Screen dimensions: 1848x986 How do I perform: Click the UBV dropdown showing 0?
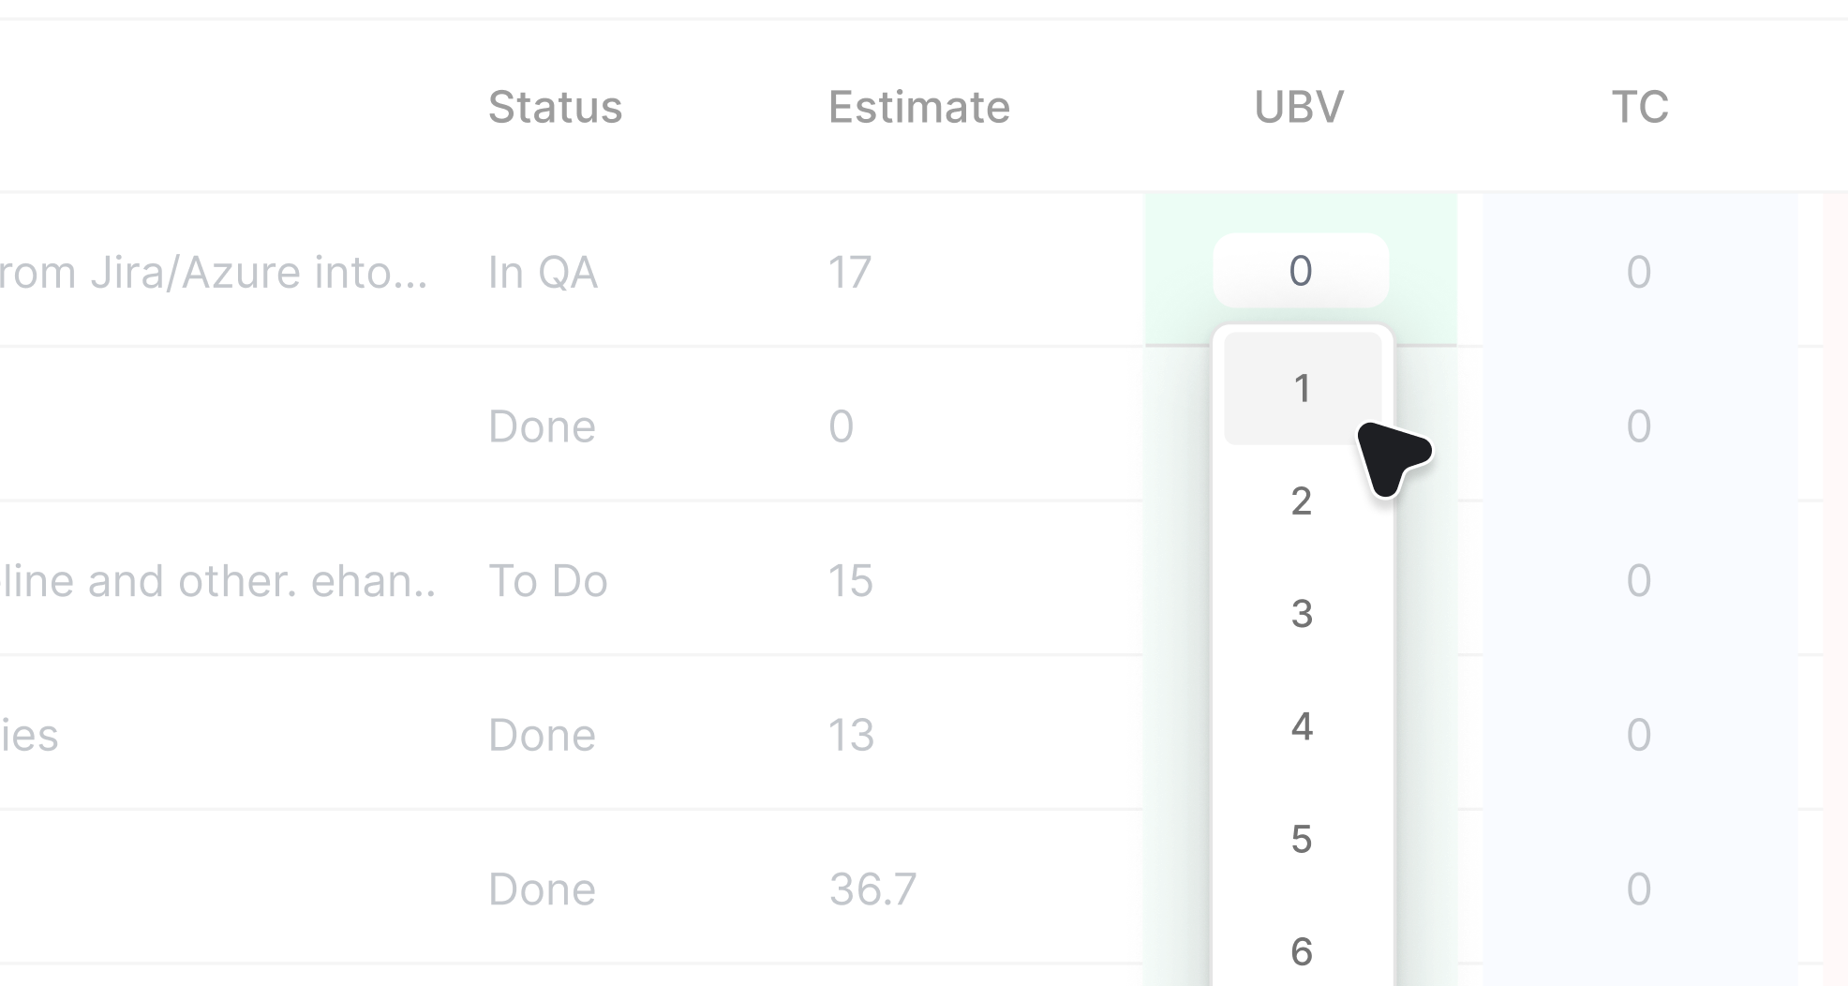click(x=1301, y=271)
